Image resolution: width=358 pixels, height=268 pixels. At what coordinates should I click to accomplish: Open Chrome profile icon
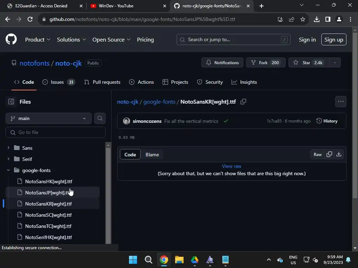click(x=339, y=20)
